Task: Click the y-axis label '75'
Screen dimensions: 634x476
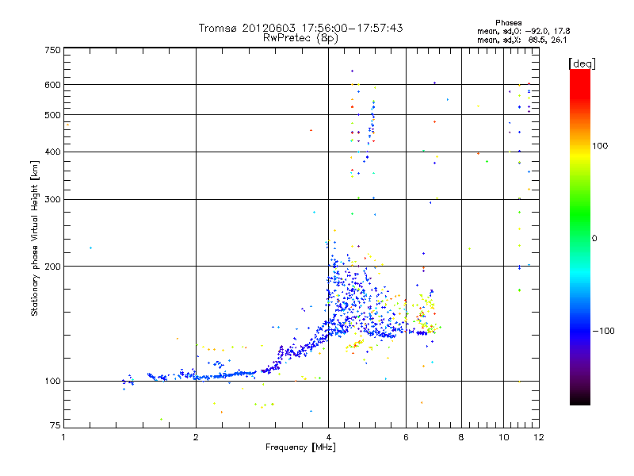Action: [x=55, y=425]
